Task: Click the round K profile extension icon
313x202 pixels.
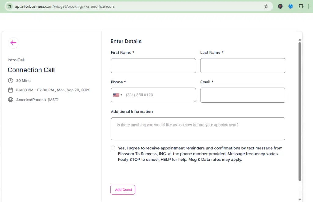Action: (280, 6)
